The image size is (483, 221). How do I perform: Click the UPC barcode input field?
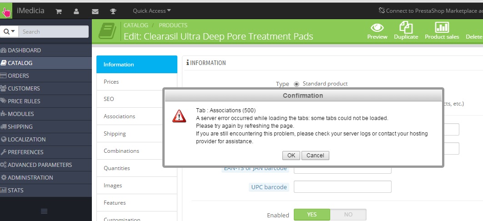342,187
